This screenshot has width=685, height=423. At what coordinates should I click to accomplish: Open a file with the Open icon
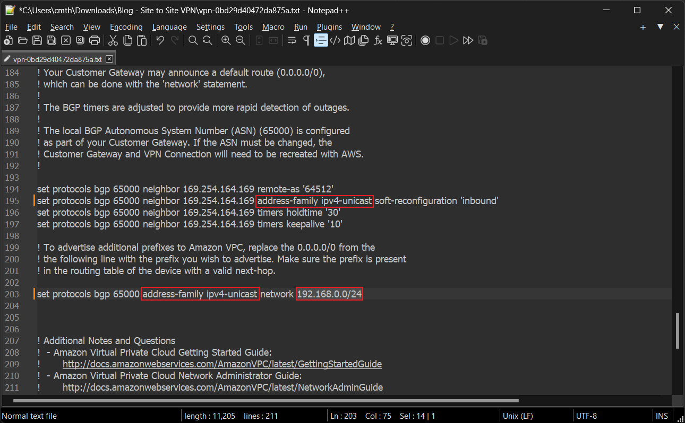22,40
